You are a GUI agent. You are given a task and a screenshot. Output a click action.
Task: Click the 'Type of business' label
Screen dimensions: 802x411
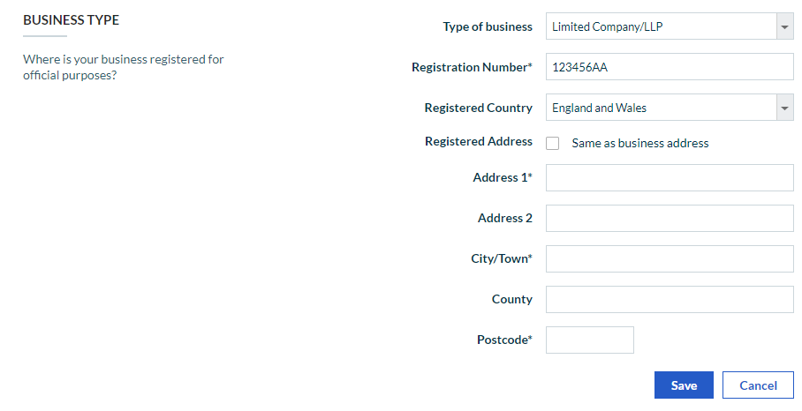point(488,26)
